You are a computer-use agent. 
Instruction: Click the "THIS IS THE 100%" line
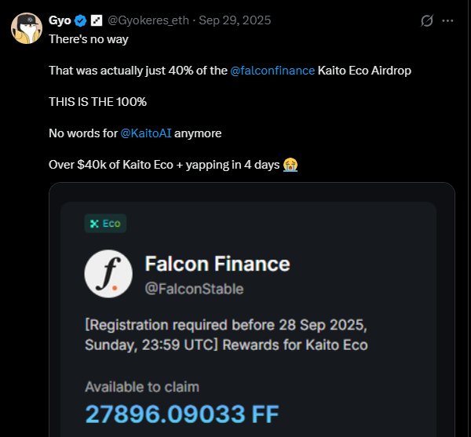click(x=97, y=102)
